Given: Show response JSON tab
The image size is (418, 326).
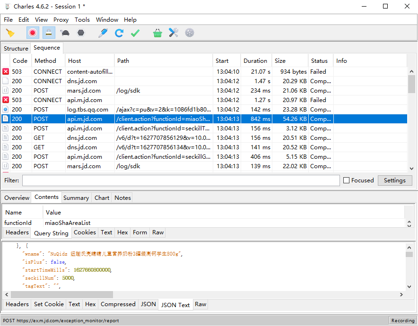Looking at the screenshot, I should coord(148,304).
